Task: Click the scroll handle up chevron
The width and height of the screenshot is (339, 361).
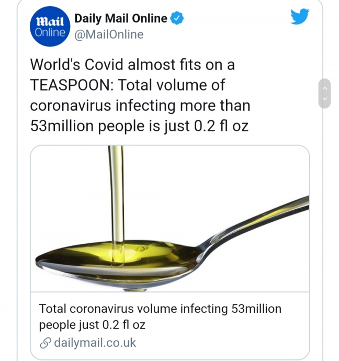Action: pyautogui.click(x=325, y=88)
